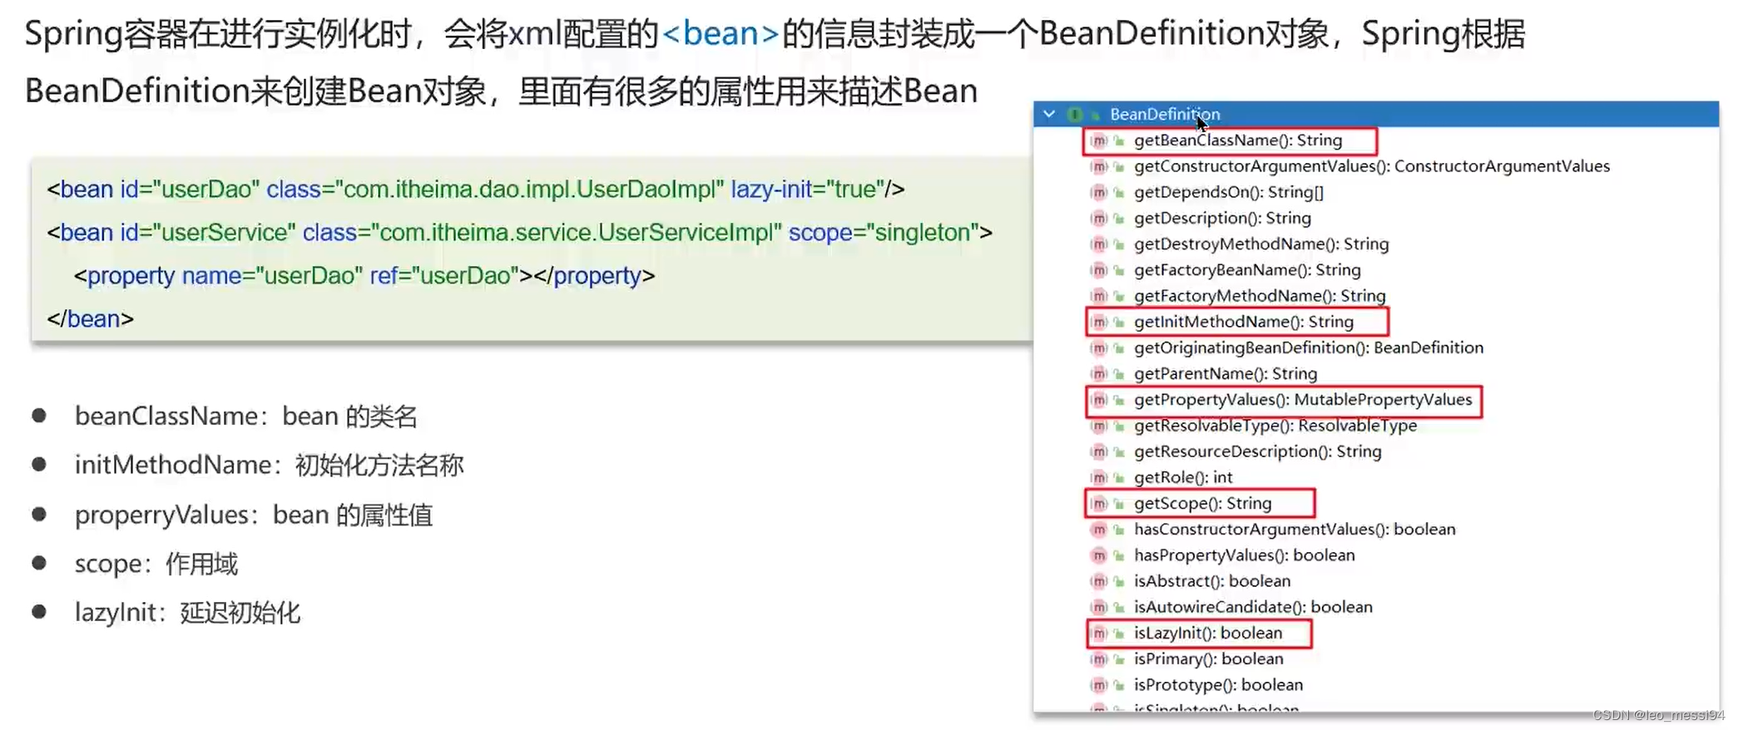Viewport: 1738px width, 730px height.
Task: Click the initMethodName bullet item
Action: click(x=270, y=466)
